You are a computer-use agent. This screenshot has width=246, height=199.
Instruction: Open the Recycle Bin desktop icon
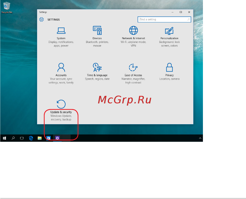click(7, 8)
